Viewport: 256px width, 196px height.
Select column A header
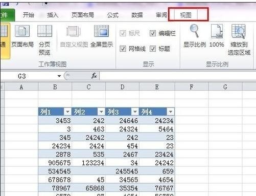(21, 87)
